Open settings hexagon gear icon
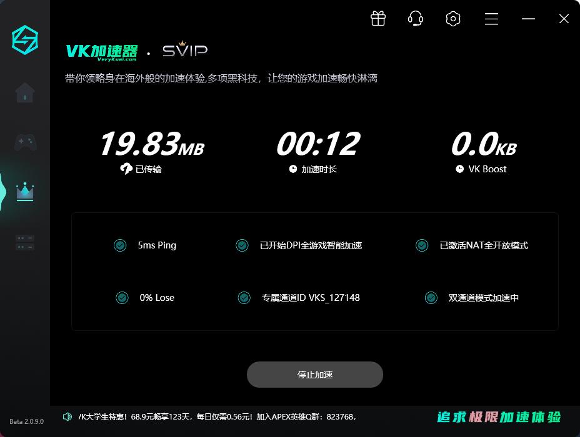This screenshot has height=437, width=580. click(x=453, y=19)
